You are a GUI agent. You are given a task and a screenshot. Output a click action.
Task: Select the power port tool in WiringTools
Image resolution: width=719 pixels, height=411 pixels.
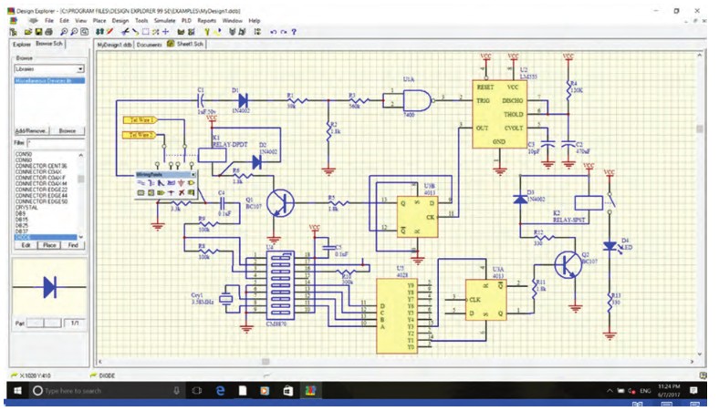(x=182, y=183)
